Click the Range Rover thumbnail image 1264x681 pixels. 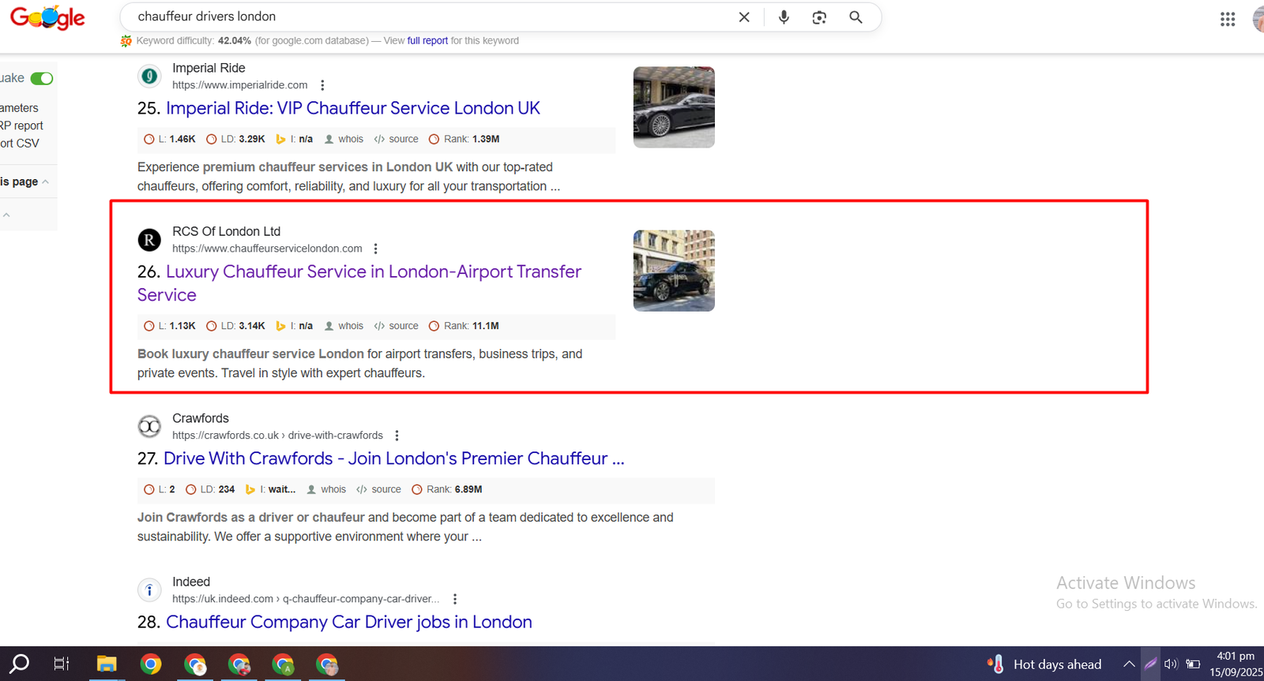point(673,271)
